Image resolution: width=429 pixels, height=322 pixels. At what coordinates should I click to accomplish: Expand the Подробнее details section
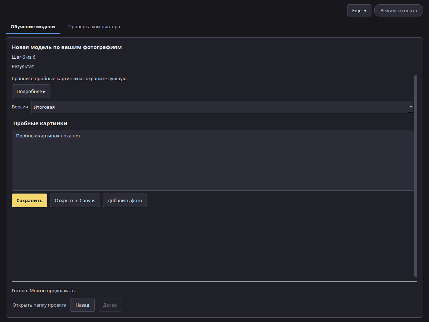pos(31,91)
